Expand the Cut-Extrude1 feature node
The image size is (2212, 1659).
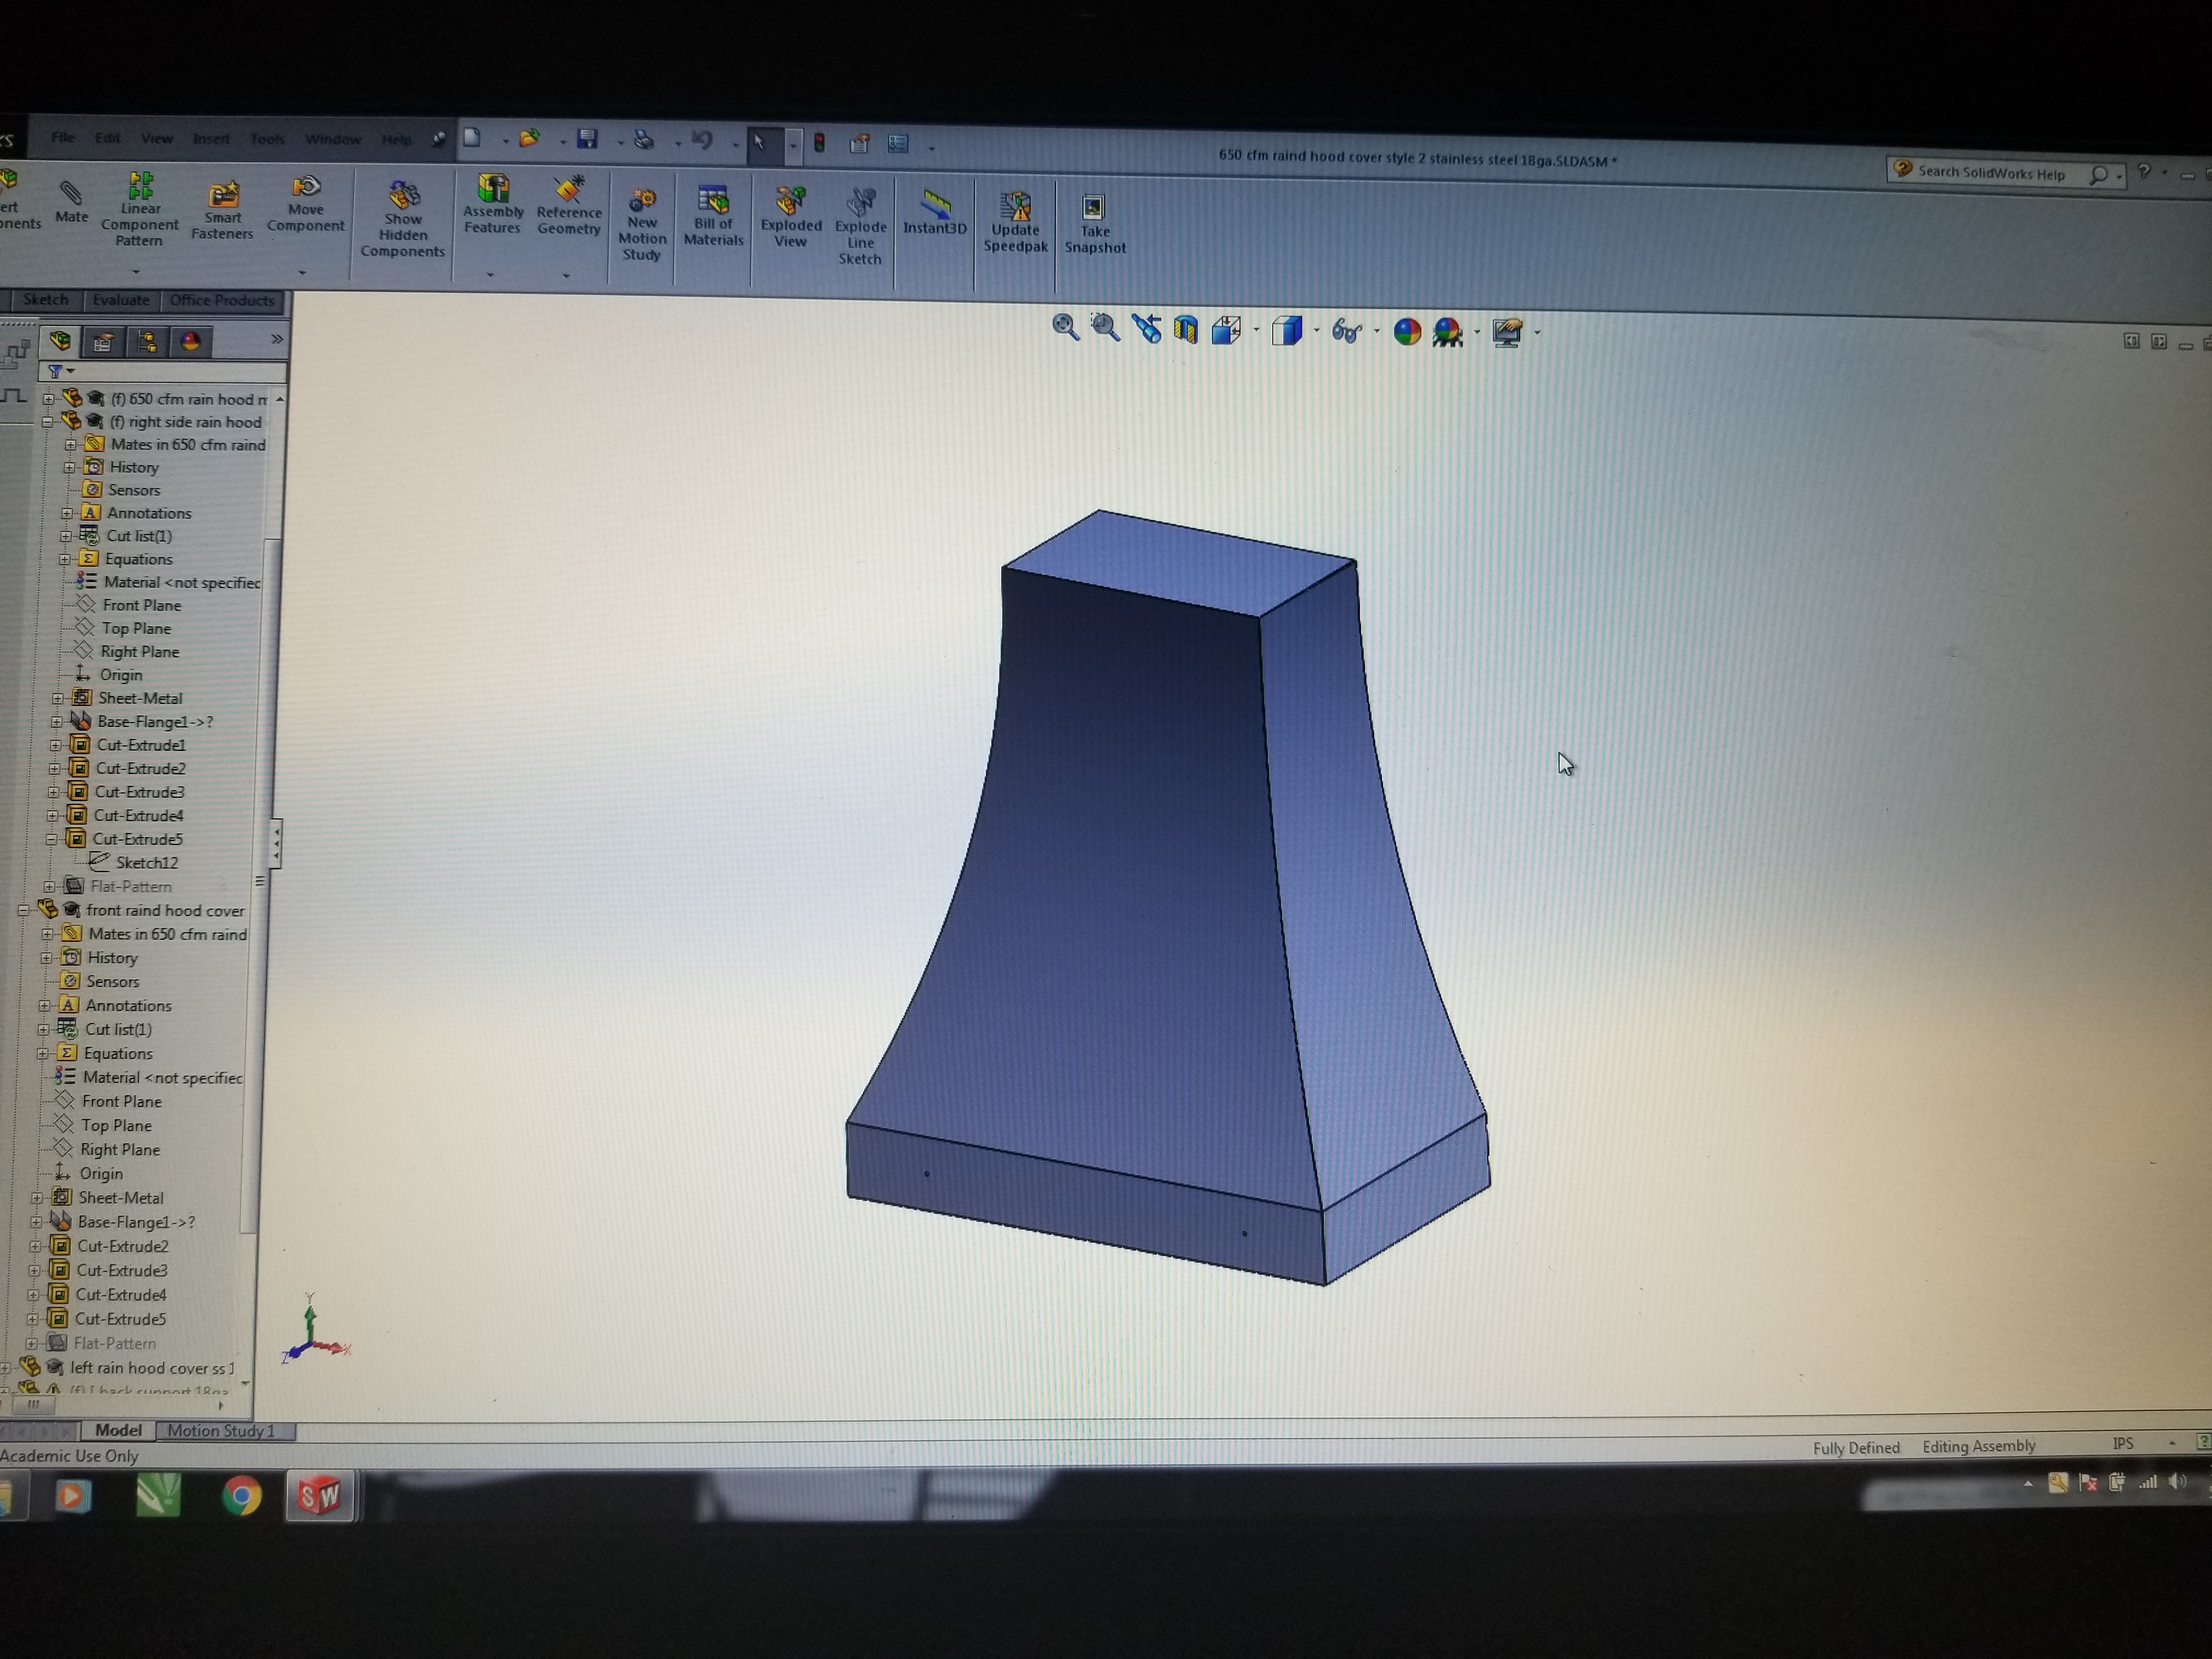56,745
